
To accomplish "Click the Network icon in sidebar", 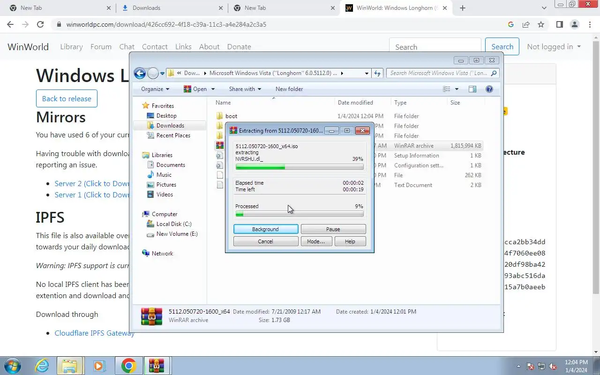I will click(146, 254).
